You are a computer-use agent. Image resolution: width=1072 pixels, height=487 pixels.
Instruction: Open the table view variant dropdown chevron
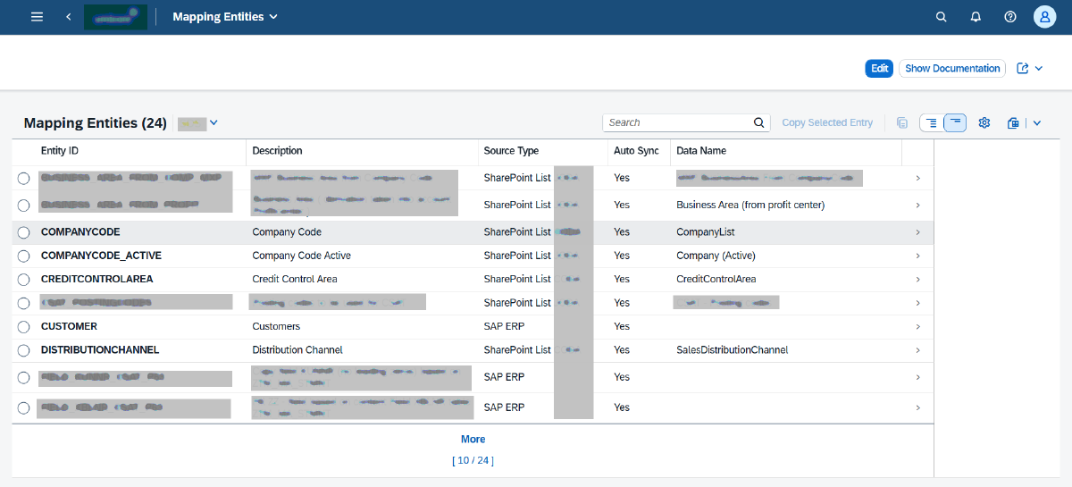214,122
